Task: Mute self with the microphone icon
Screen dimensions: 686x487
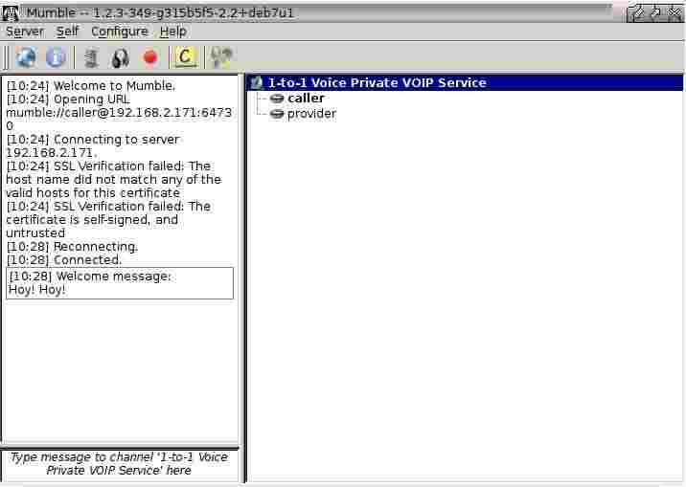Action: (x=92, y=57)
